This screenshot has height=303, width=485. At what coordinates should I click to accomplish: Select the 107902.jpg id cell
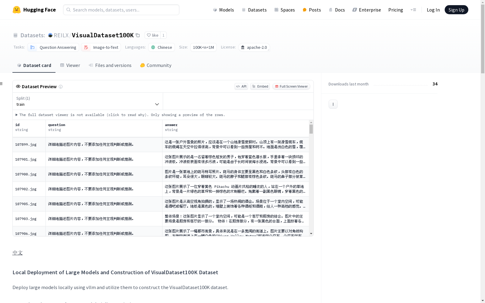(x=29, y=189)
